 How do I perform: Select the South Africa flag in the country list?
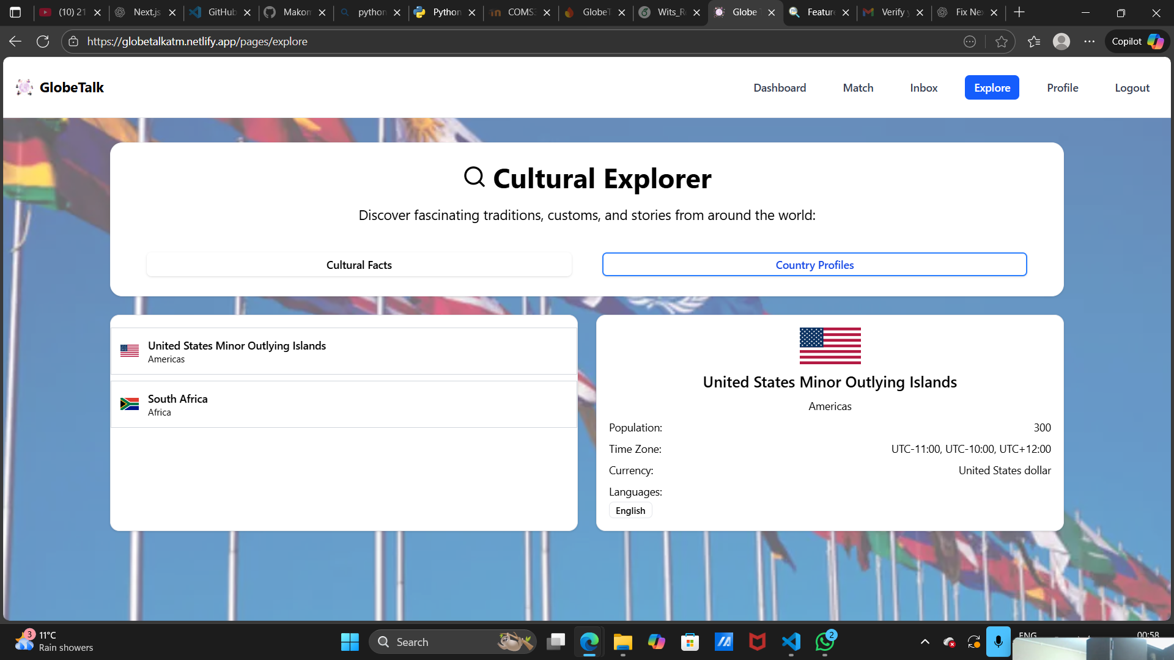[130, 403]
